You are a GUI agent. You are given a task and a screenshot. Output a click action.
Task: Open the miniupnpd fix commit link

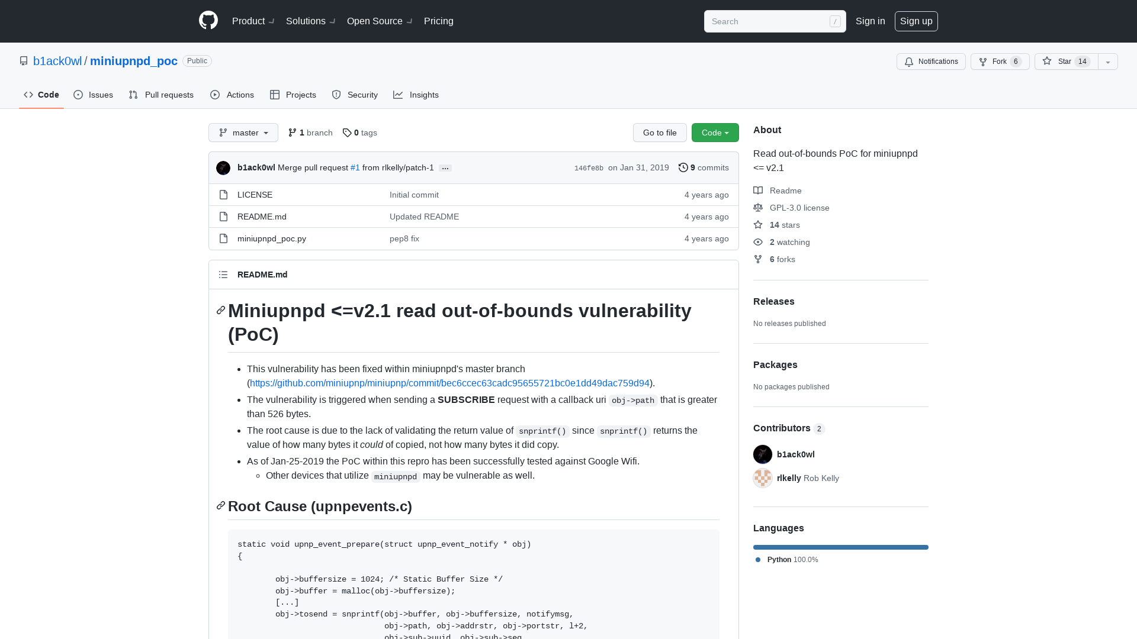(x=449, y=383)
